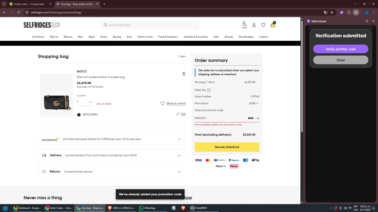378x212 pixels.
Task: Click the search magnifier icon
Action: (106, 25)
